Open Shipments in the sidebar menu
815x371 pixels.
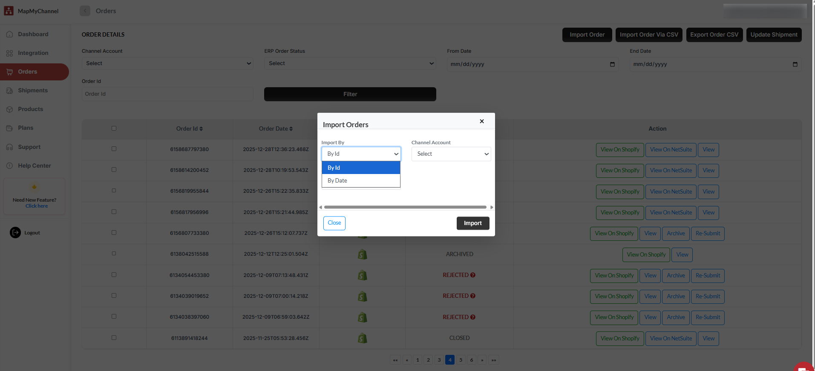(x=33, y=91)
